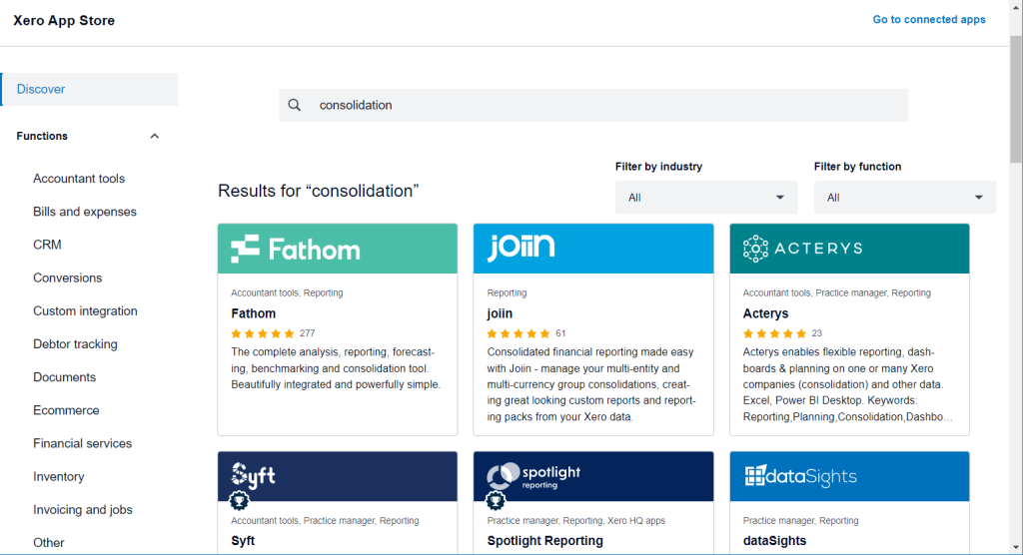Click the Spotlight Reporting award badge icon
1023x555 pixels.
[495, 500]
